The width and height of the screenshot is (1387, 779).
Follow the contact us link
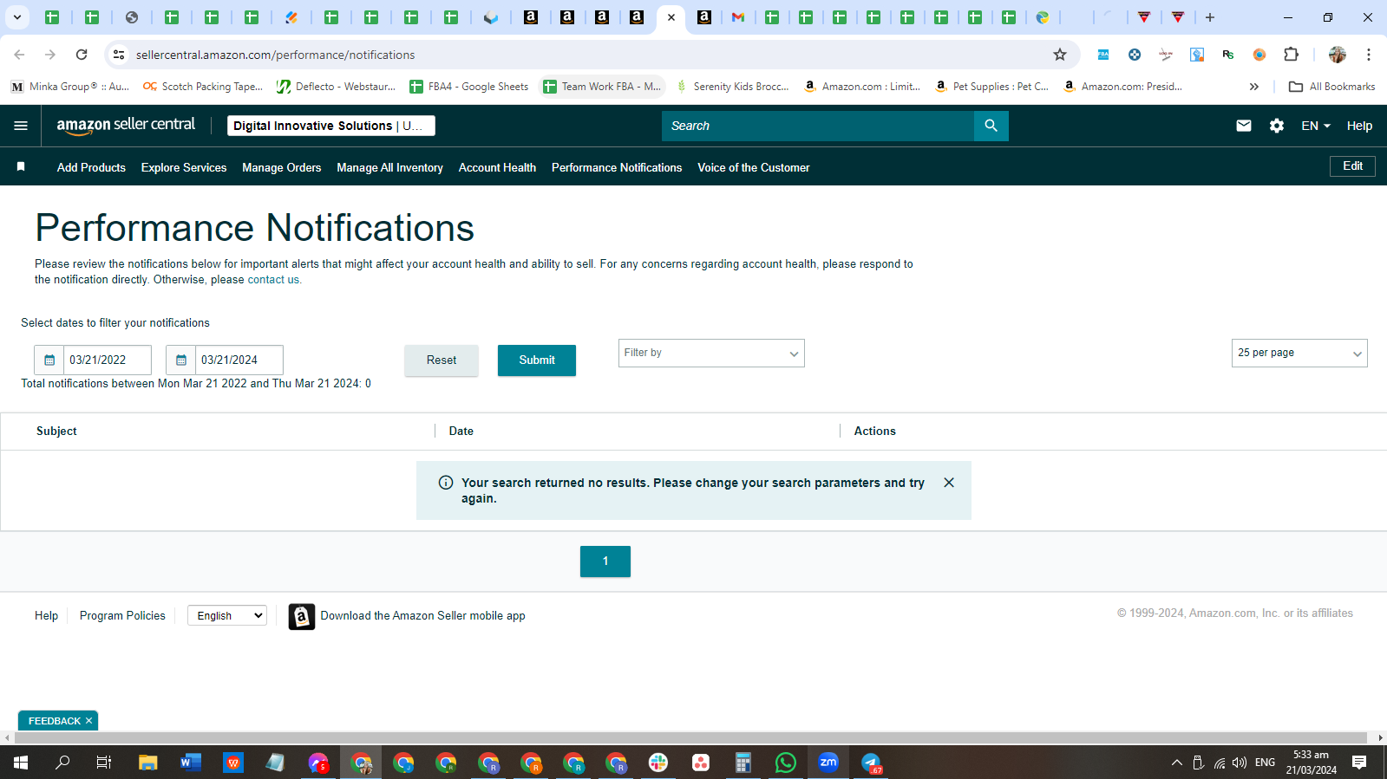pyautogui.click(x=273, y=280)
